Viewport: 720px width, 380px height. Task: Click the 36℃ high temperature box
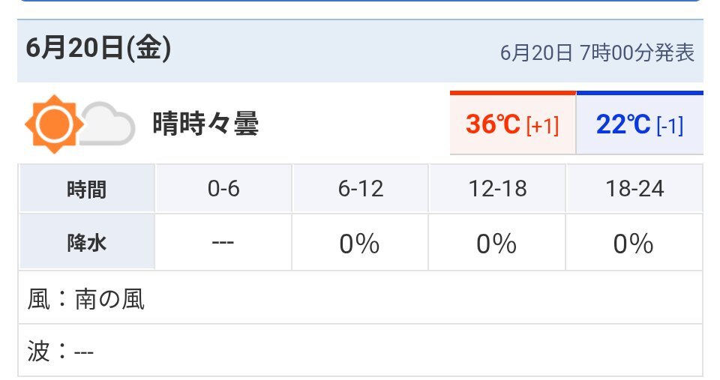point(513,123)
